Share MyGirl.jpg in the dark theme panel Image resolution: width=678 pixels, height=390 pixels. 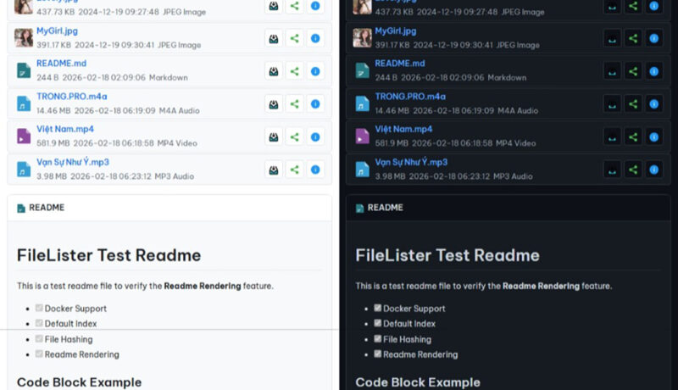click(x=633, y=38)
